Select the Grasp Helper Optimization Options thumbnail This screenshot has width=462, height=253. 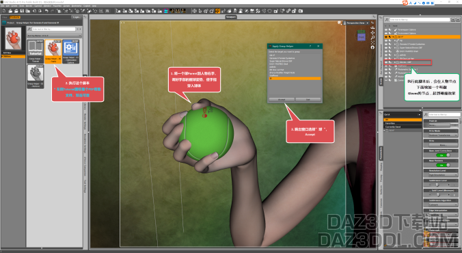click(x=70, y=51)
